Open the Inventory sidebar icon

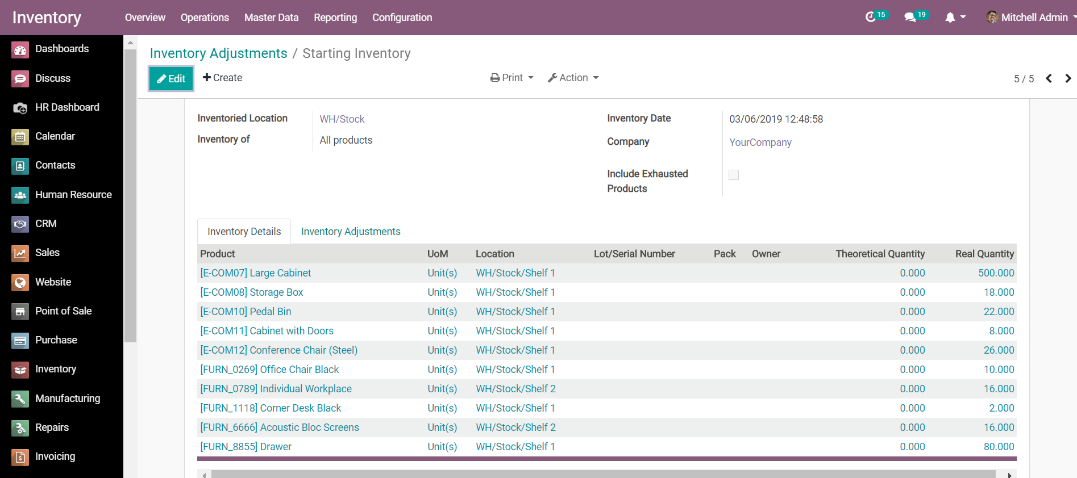(x=20, y=369)
